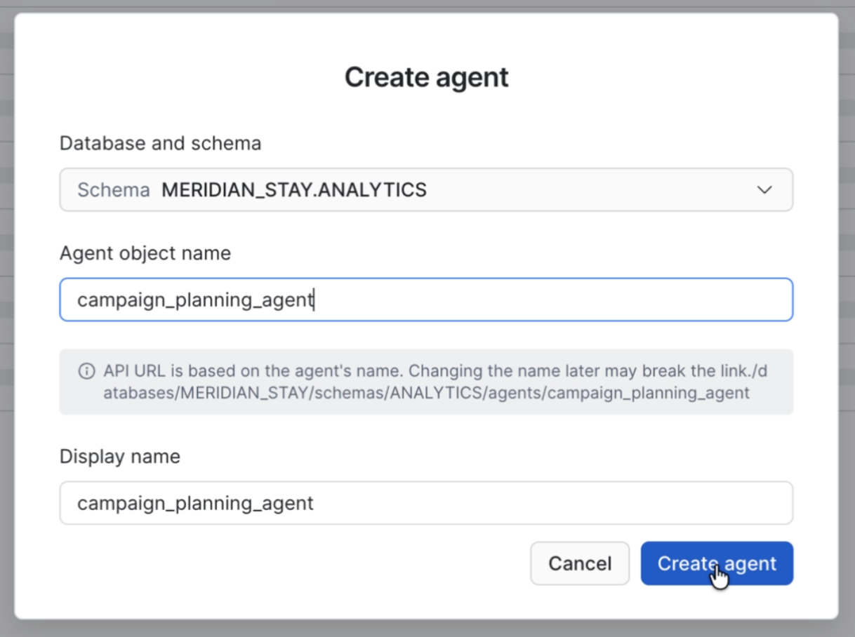The image size is (855, 637).
Task: Click the 'Agent object name' label
Action: coord(145,253)
